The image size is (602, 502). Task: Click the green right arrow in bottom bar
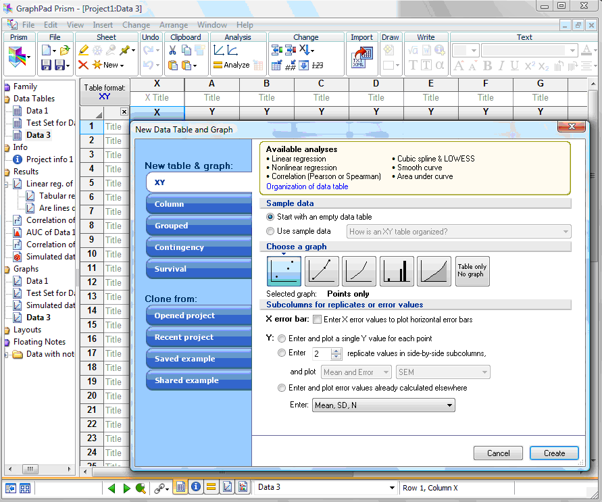pos(127,488)
